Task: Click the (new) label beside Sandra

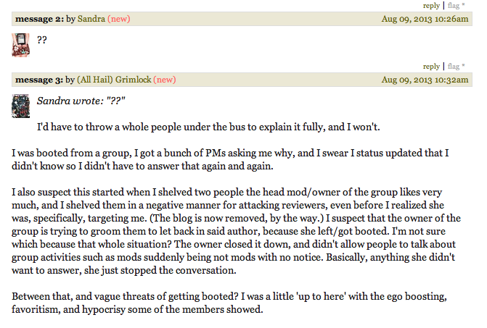Action: click(x=119, y=19)
